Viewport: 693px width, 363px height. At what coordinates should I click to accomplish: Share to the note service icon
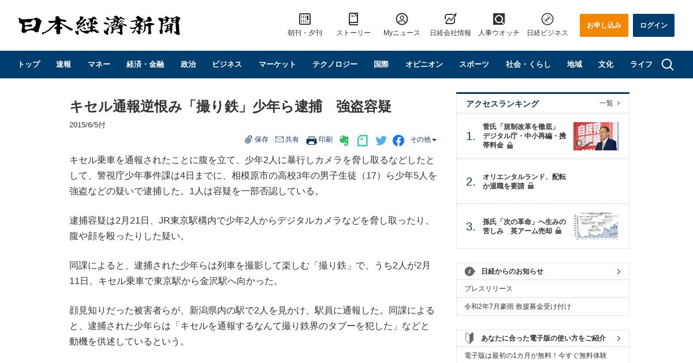pyautogui.click(x=363, y=140)
